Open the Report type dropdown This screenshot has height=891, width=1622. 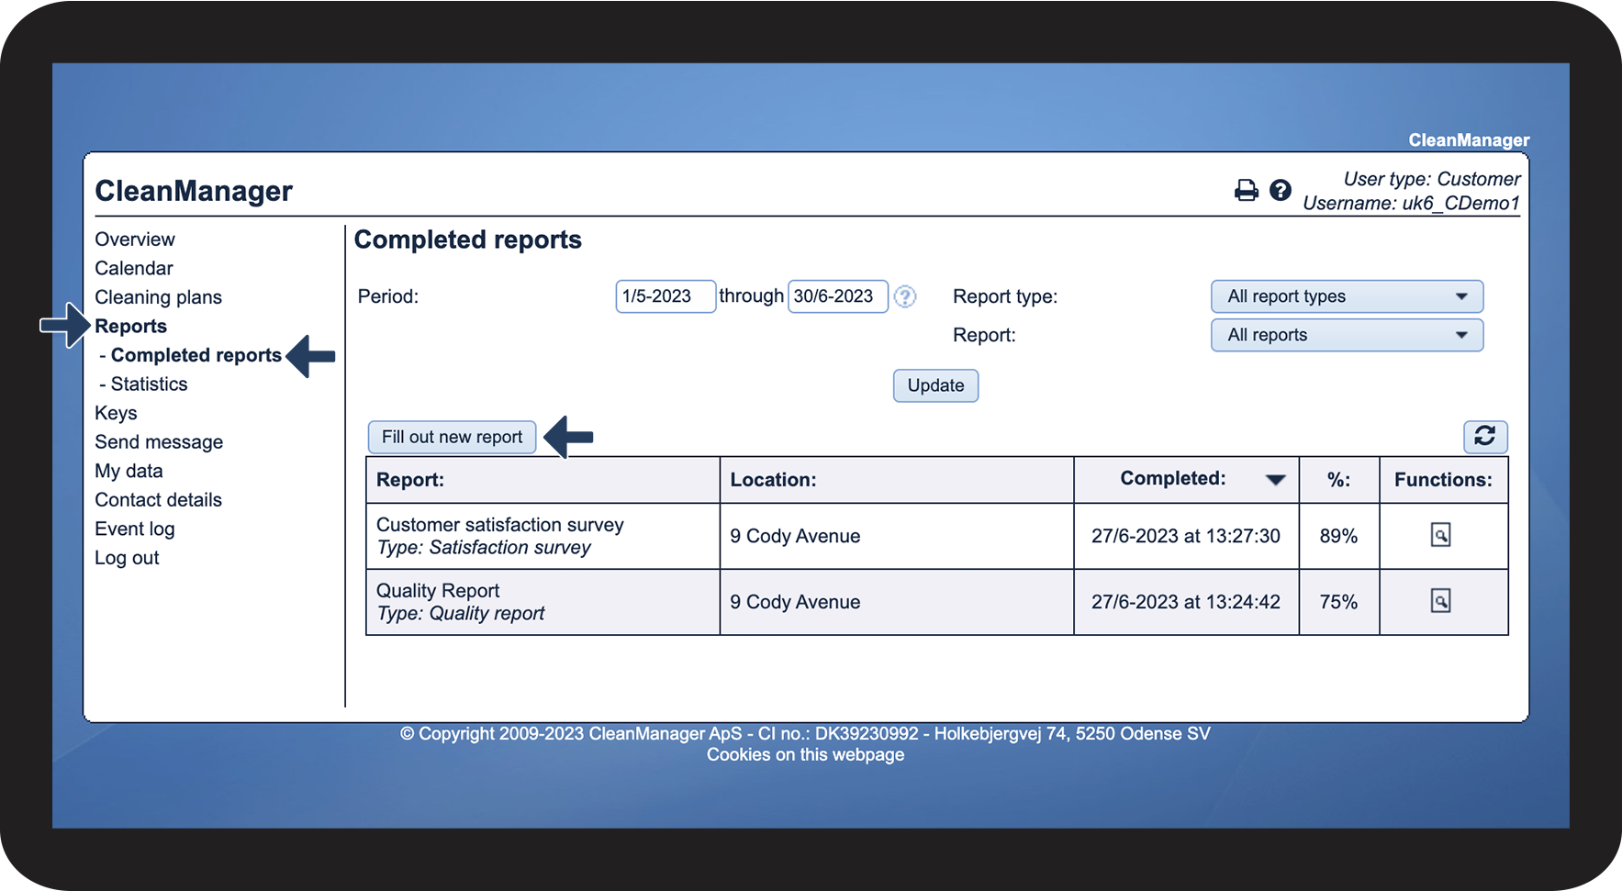pos(1347,296)
